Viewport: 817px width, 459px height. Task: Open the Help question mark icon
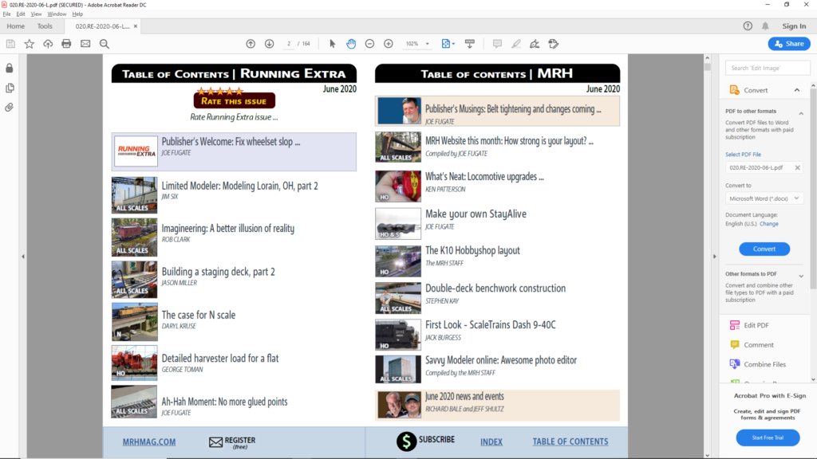tap(748, 26)
